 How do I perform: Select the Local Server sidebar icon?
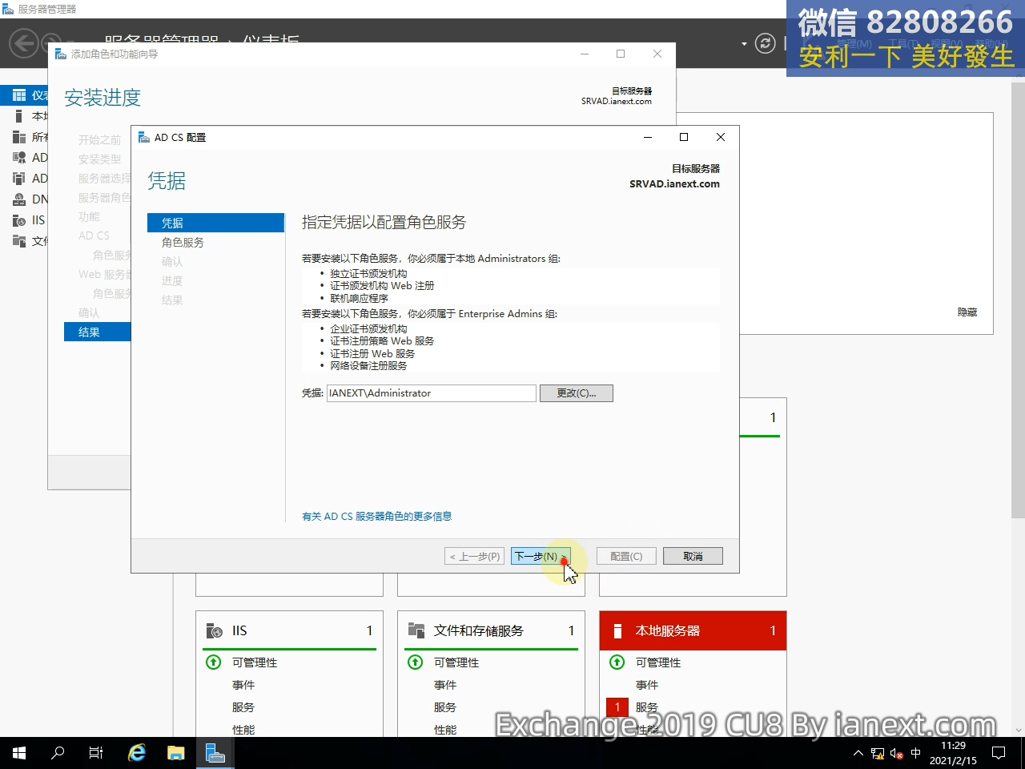coord(19,116)
